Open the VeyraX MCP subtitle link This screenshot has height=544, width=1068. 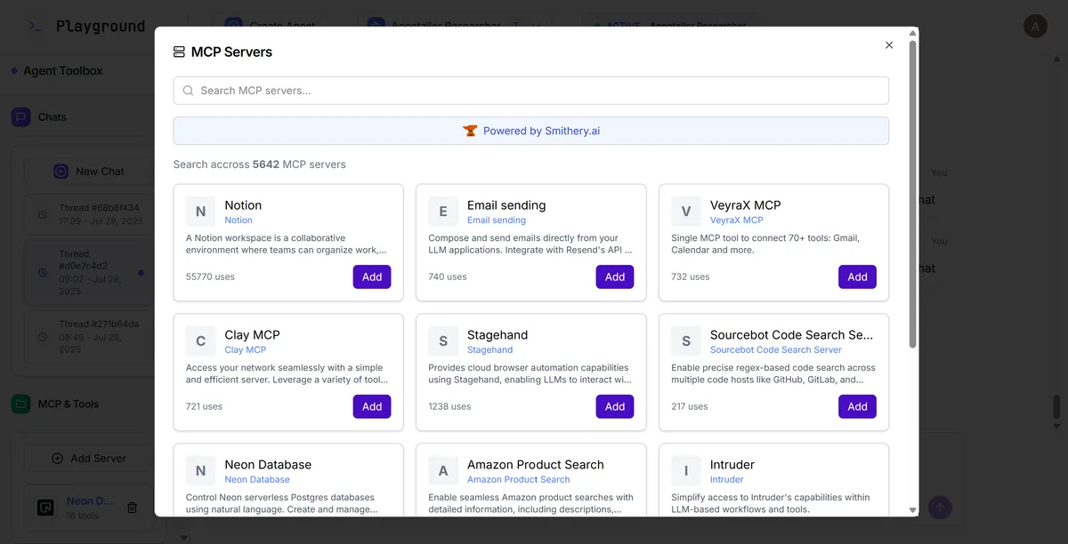737,220
